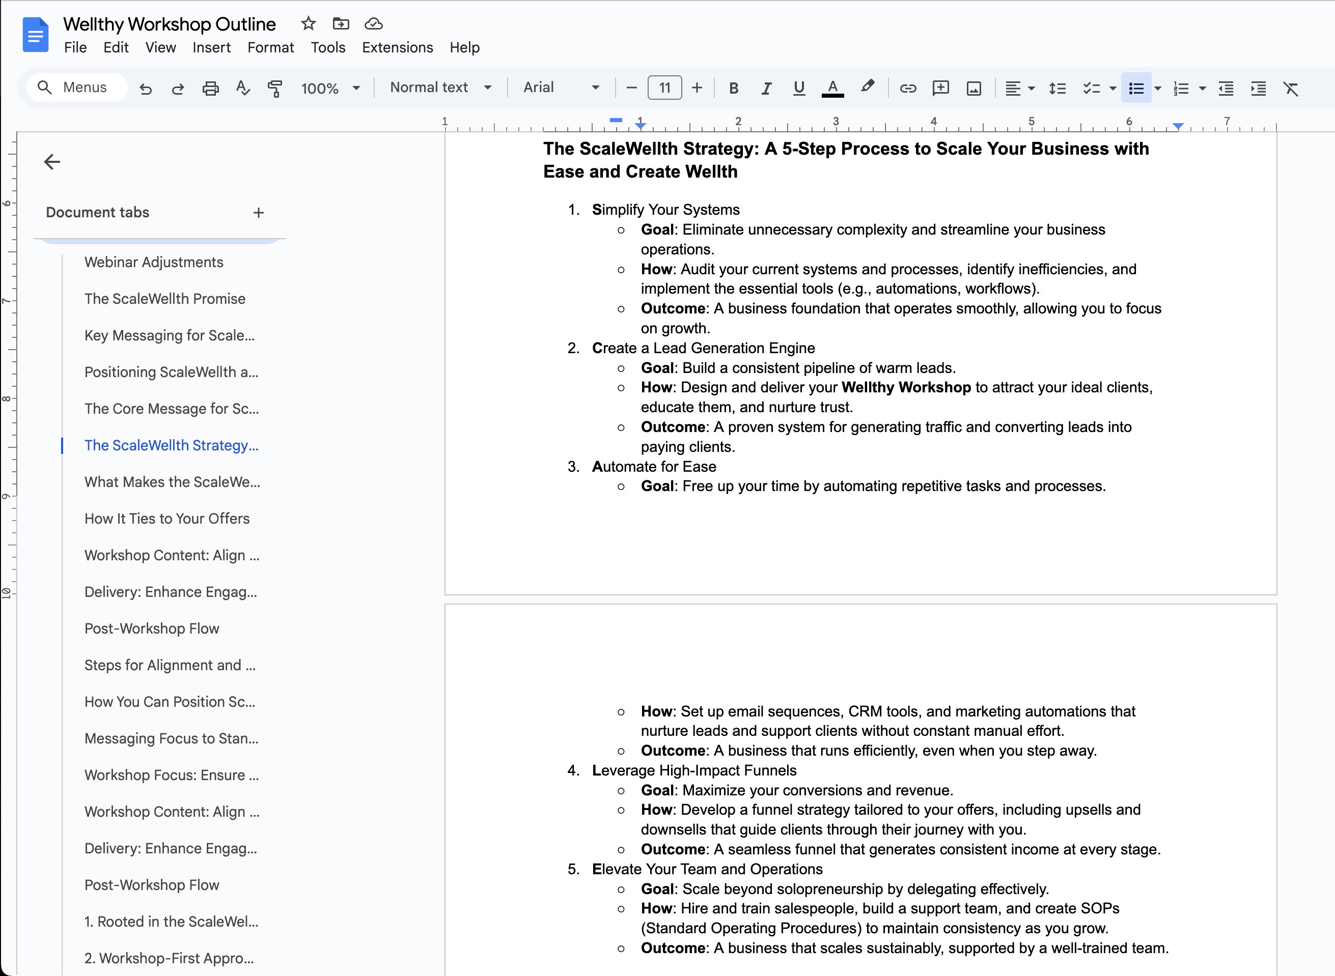Click the Add comment icon

(x=940, y=89)
